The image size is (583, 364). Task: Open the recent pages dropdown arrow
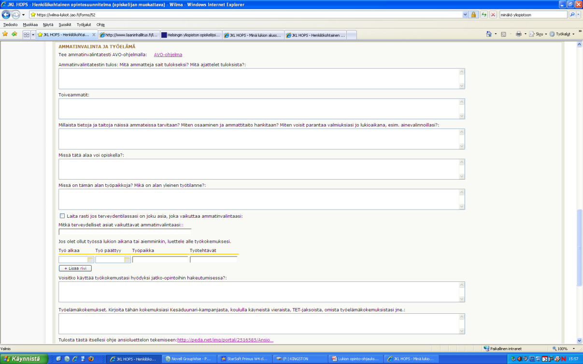click(x=23, y=15)
